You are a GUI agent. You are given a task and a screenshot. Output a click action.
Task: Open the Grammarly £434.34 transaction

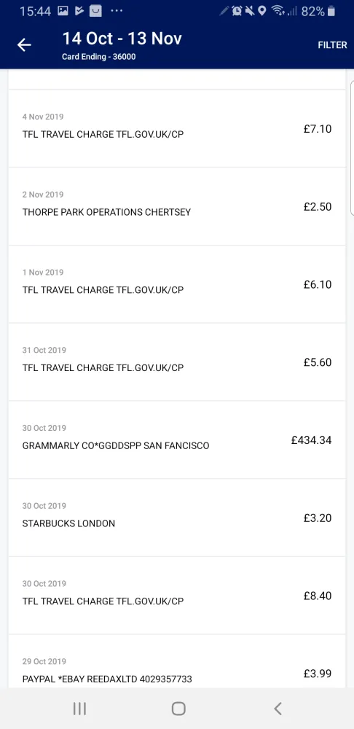click(x=177, y=440)
